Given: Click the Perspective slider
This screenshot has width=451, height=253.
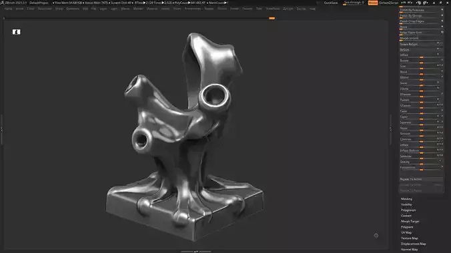Looking at the screenshot, I should [x=421, y=167].
